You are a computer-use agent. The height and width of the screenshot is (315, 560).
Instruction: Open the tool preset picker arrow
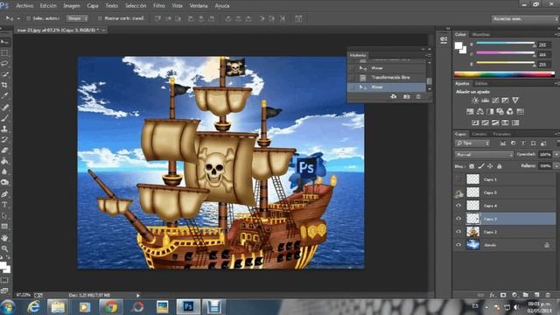coord(18,18)
